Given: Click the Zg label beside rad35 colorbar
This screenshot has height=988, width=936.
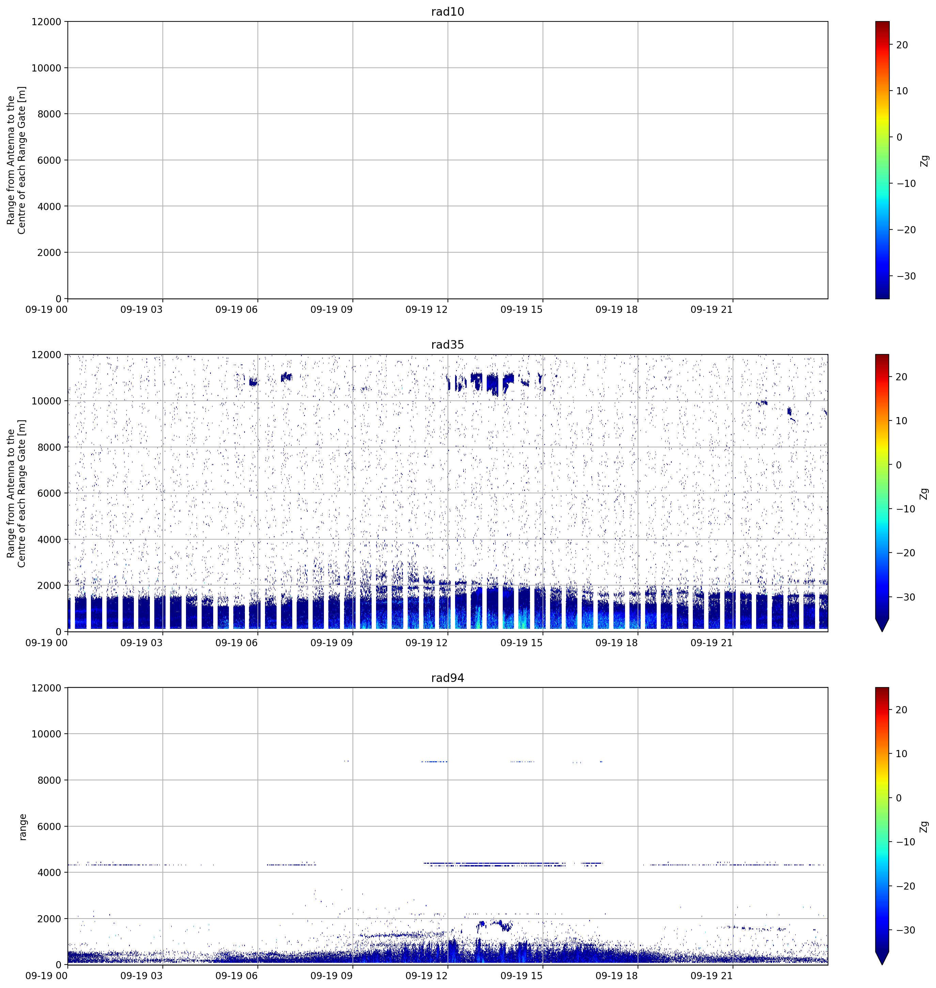Looking at the screenshot, I should tap(924, 493).
